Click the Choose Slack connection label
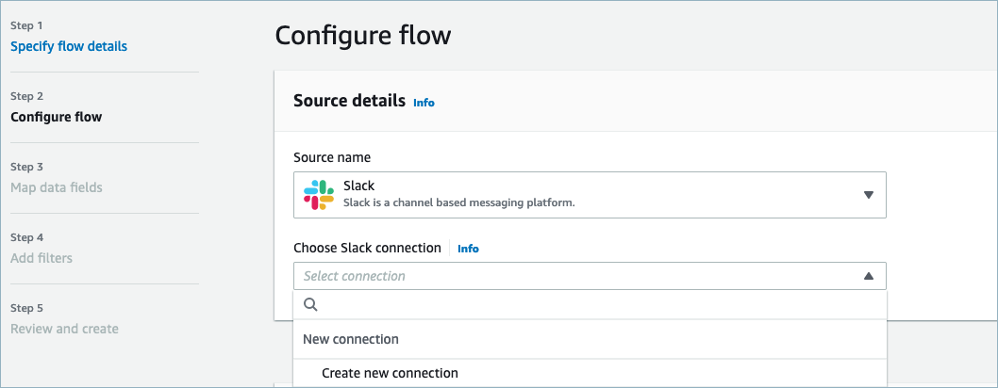 (367, 248)
